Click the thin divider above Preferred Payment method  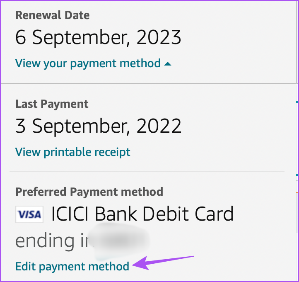(147, 171)
